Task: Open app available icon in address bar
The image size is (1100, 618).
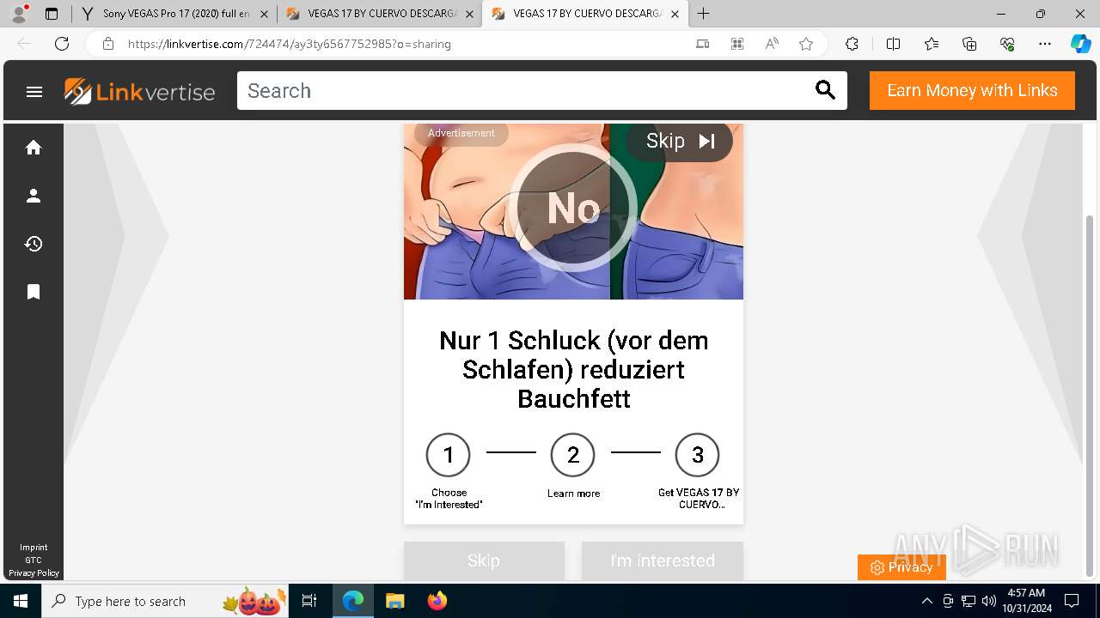Action: coord(703,44)
